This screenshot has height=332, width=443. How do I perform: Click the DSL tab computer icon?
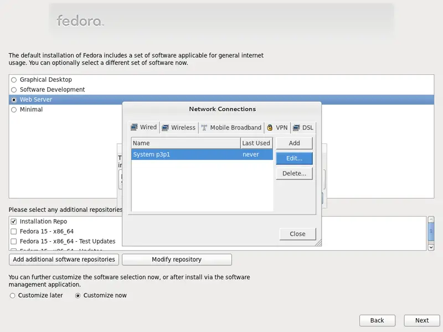point(296,128)
